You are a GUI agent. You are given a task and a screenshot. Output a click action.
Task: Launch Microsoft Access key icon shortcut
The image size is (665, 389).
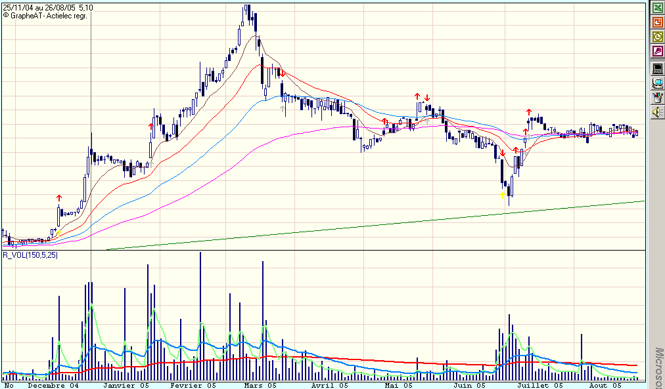657,52
